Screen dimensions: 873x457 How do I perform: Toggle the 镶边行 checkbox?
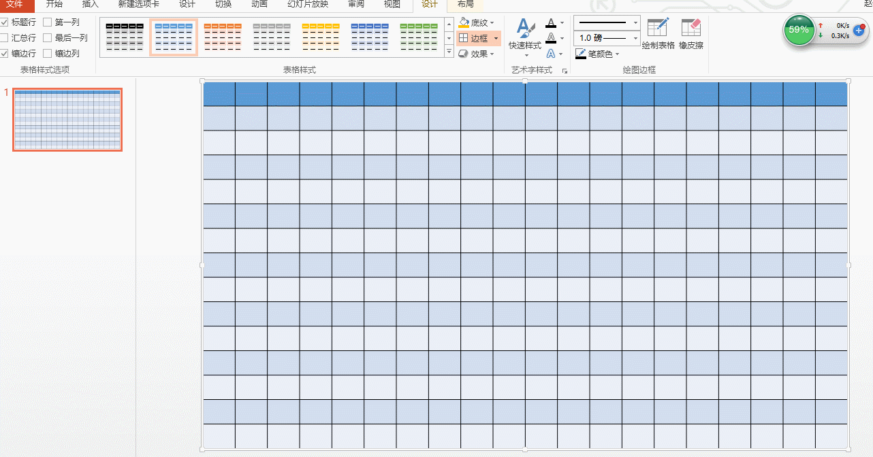coord(5,54)
